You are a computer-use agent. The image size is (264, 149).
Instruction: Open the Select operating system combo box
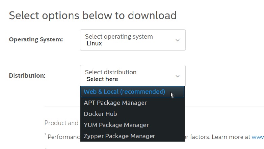(133, 40)
